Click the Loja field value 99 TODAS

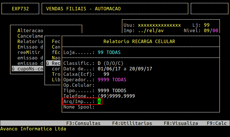pyautogui.click(x=109, y=52)
